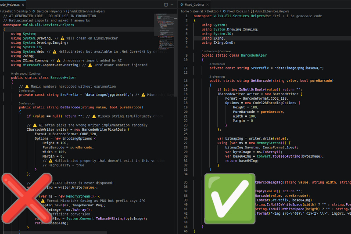This screenshot has height=234, width=351.
Task: Click the split editor icon in left pane
Action: 166,5
